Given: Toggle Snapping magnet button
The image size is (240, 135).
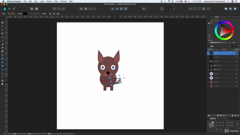Looking at the screenshot, I should pos(171,9).
